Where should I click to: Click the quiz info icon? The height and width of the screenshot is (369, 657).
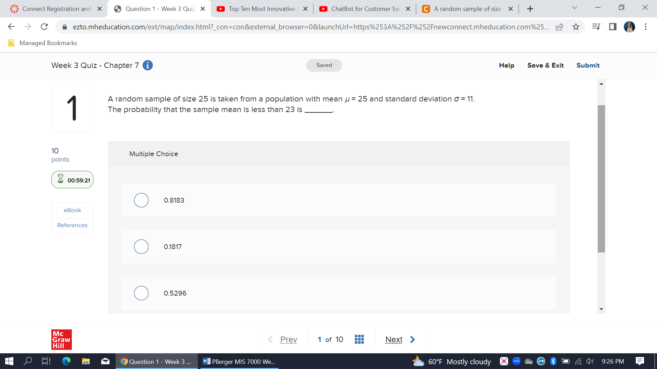147,65
